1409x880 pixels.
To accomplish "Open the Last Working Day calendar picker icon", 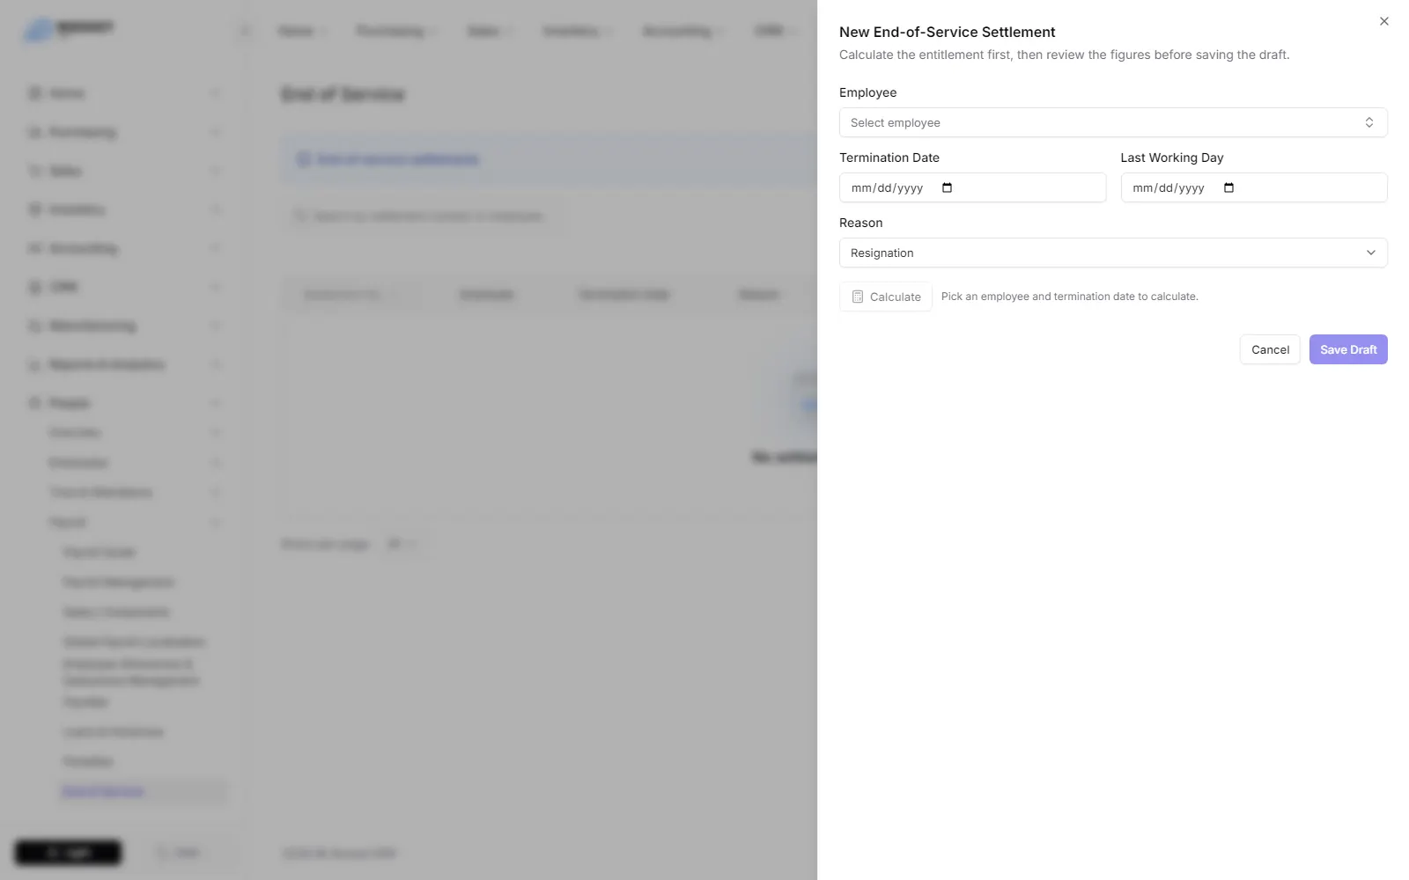I will (1229, 187).
